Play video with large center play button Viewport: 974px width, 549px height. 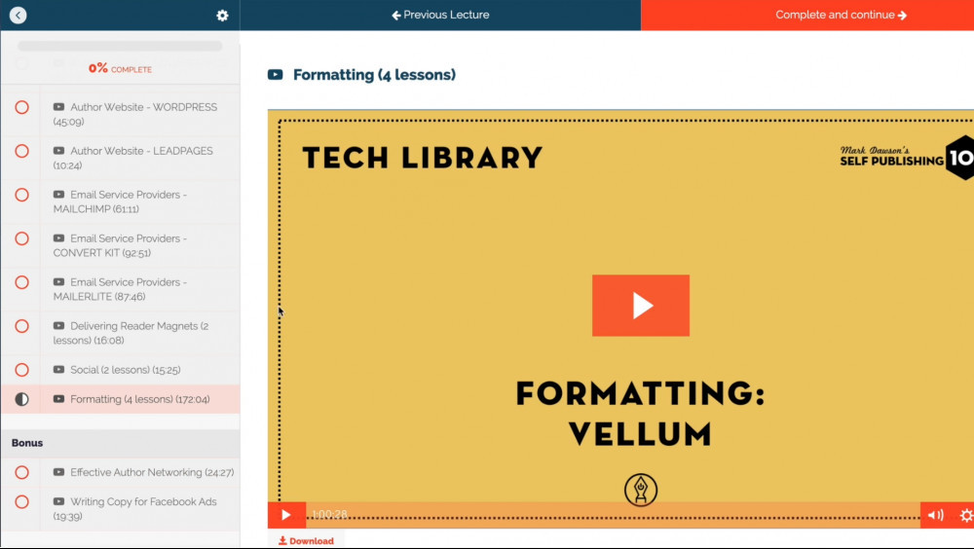click(641, 306)
